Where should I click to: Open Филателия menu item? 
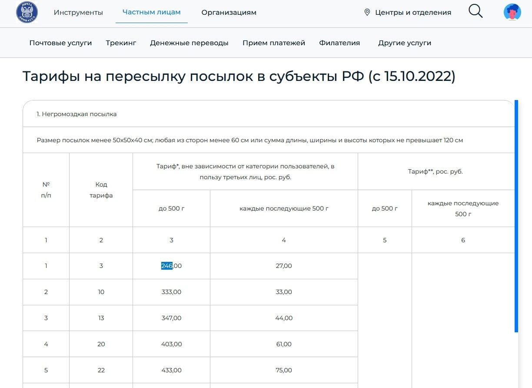click(x=339, y=43)
